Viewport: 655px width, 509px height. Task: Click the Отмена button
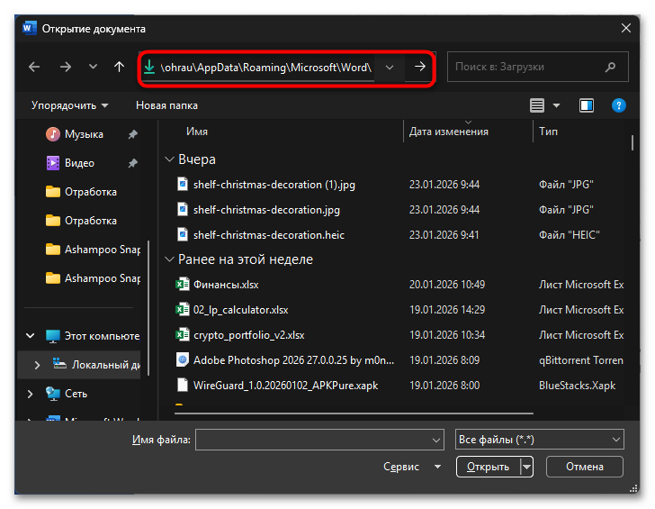(x=584, y=467)
